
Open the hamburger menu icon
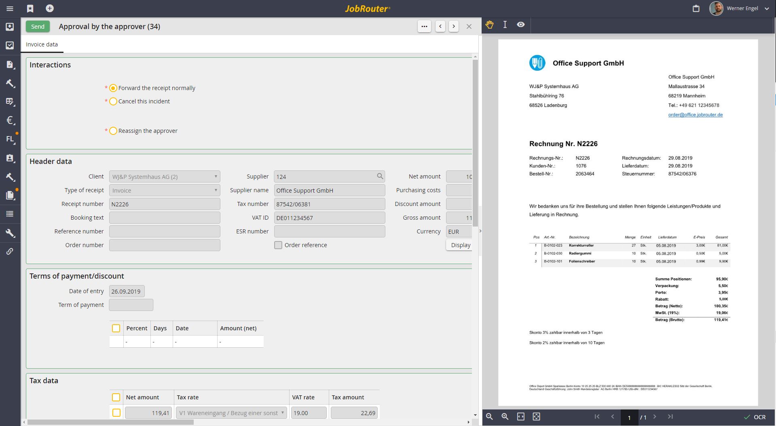[x=10, y=8]
